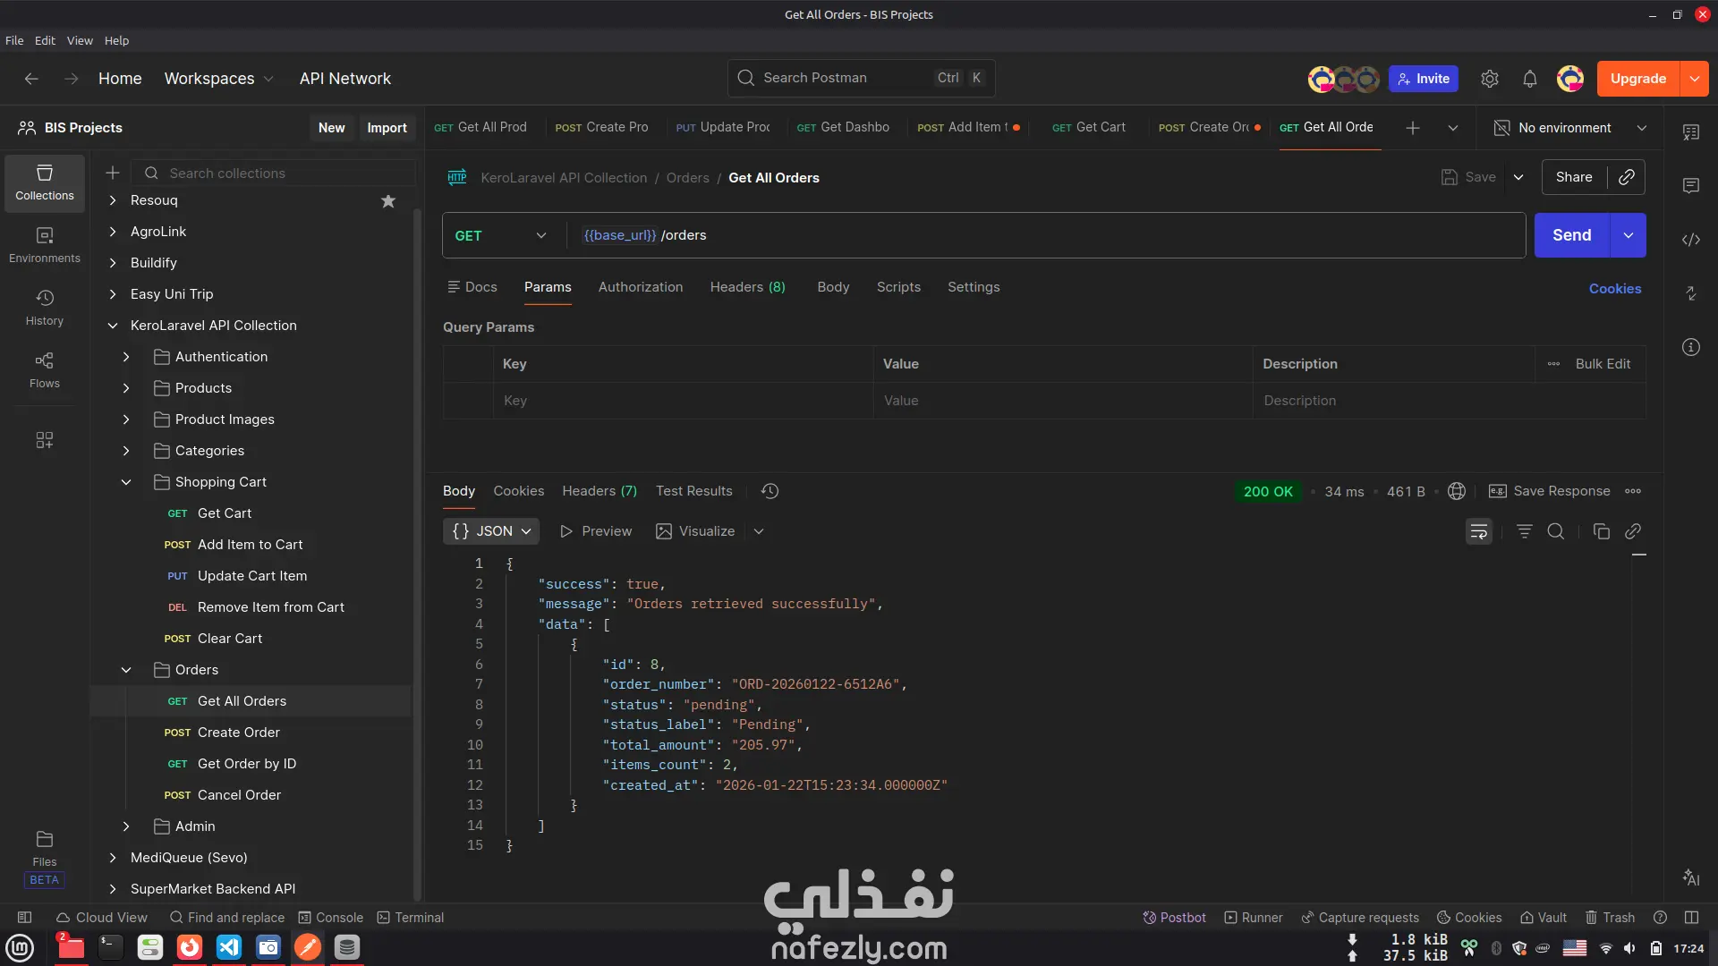This screenshot has width=1718, height=966.
Task: Open the History sidebar panel
Action: coord(44,307)
